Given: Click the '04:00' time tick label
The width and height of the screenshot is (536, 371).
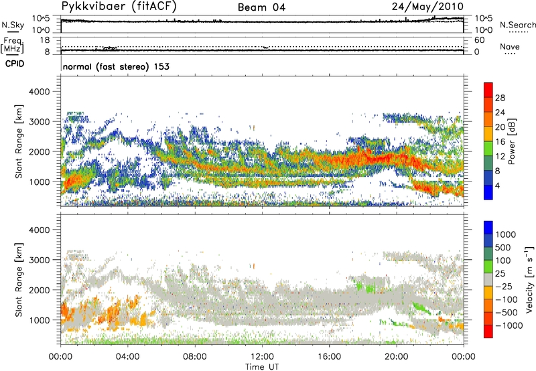Looking at the screenshot, I should [127, 357].
